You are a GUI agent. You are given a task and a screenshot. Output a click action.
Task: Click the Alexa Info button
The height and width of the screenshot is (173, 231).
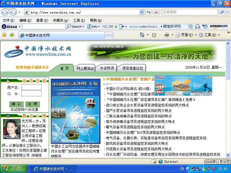pyautogui.click(x=93, y=27)
